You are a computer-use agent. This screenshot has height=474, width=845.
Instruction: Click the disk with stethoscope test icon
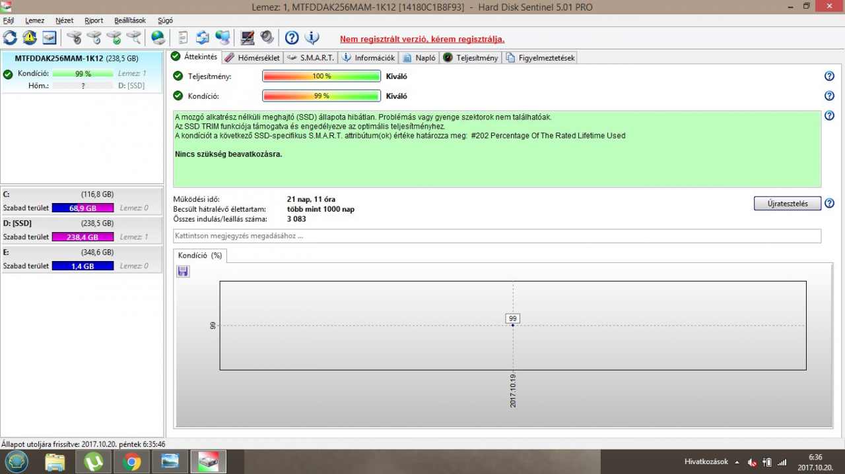point(75,38)
